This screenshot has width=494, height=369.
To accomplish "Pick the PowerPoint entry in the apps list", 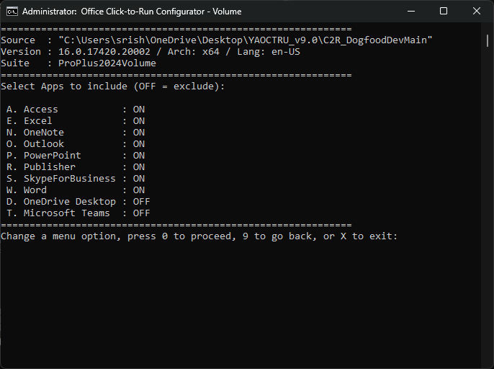I will (x=52, y=156).
